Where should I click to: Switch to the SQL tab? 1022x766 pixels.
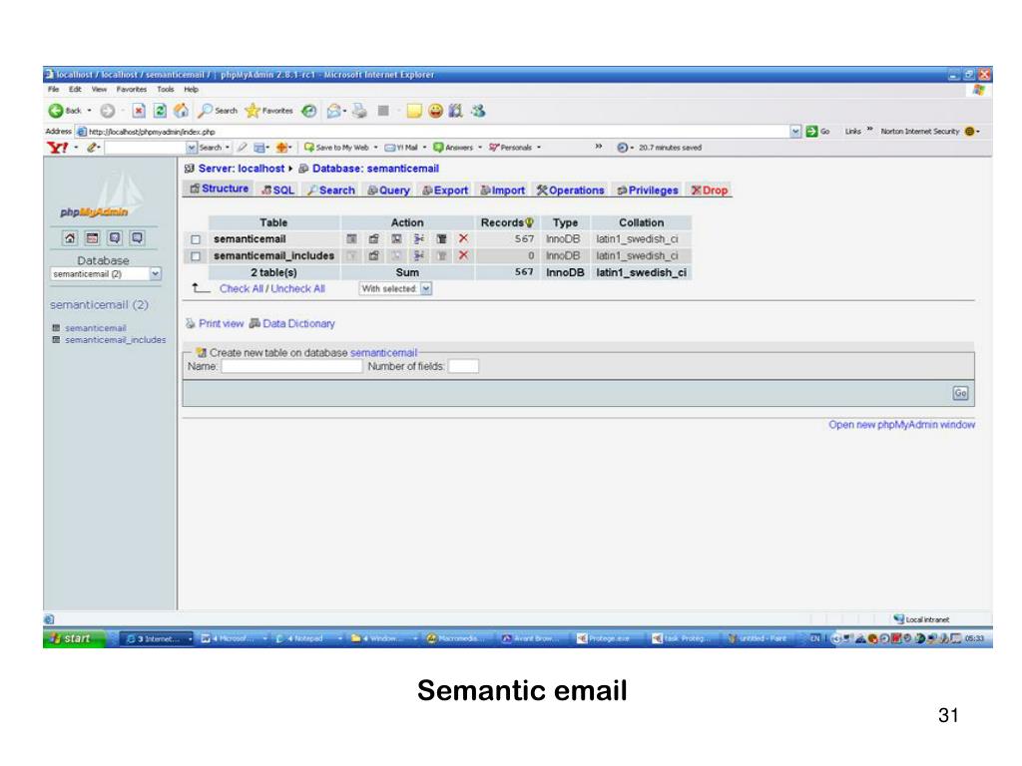[278, 191]
